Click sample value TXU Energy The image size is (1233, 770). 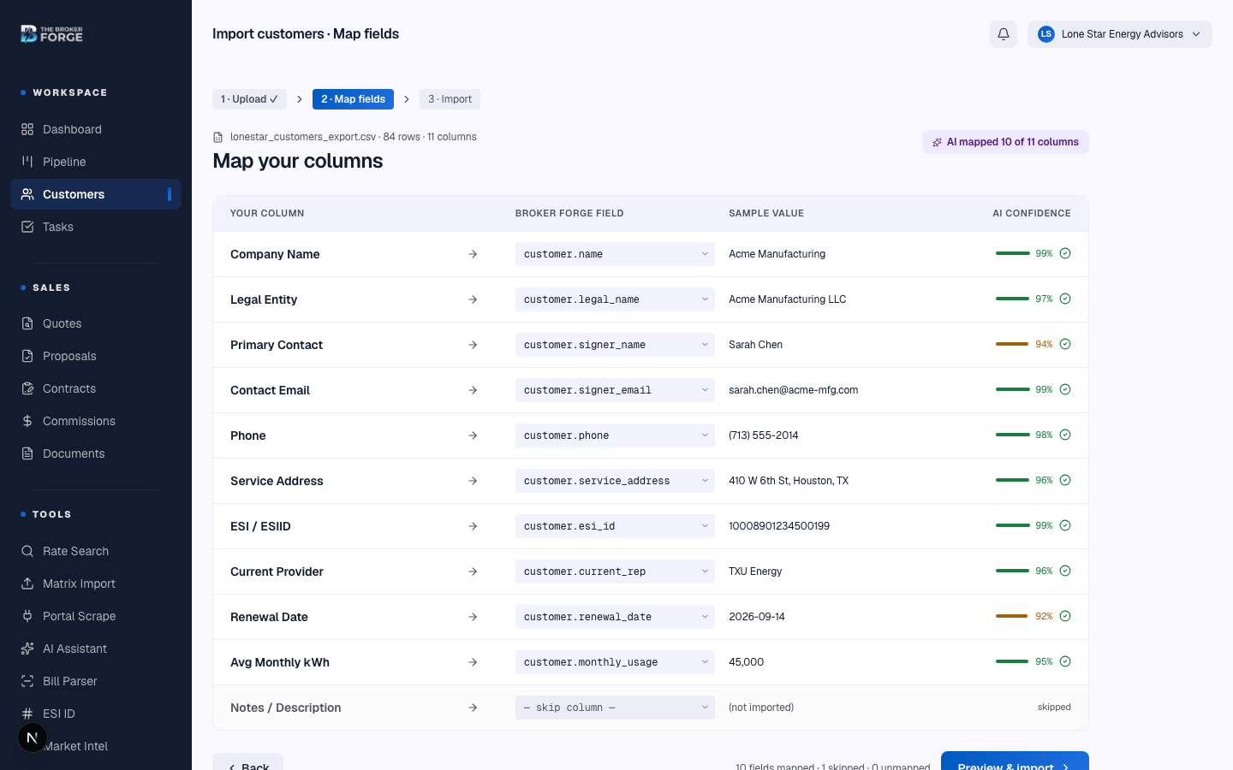coord(755,572)
